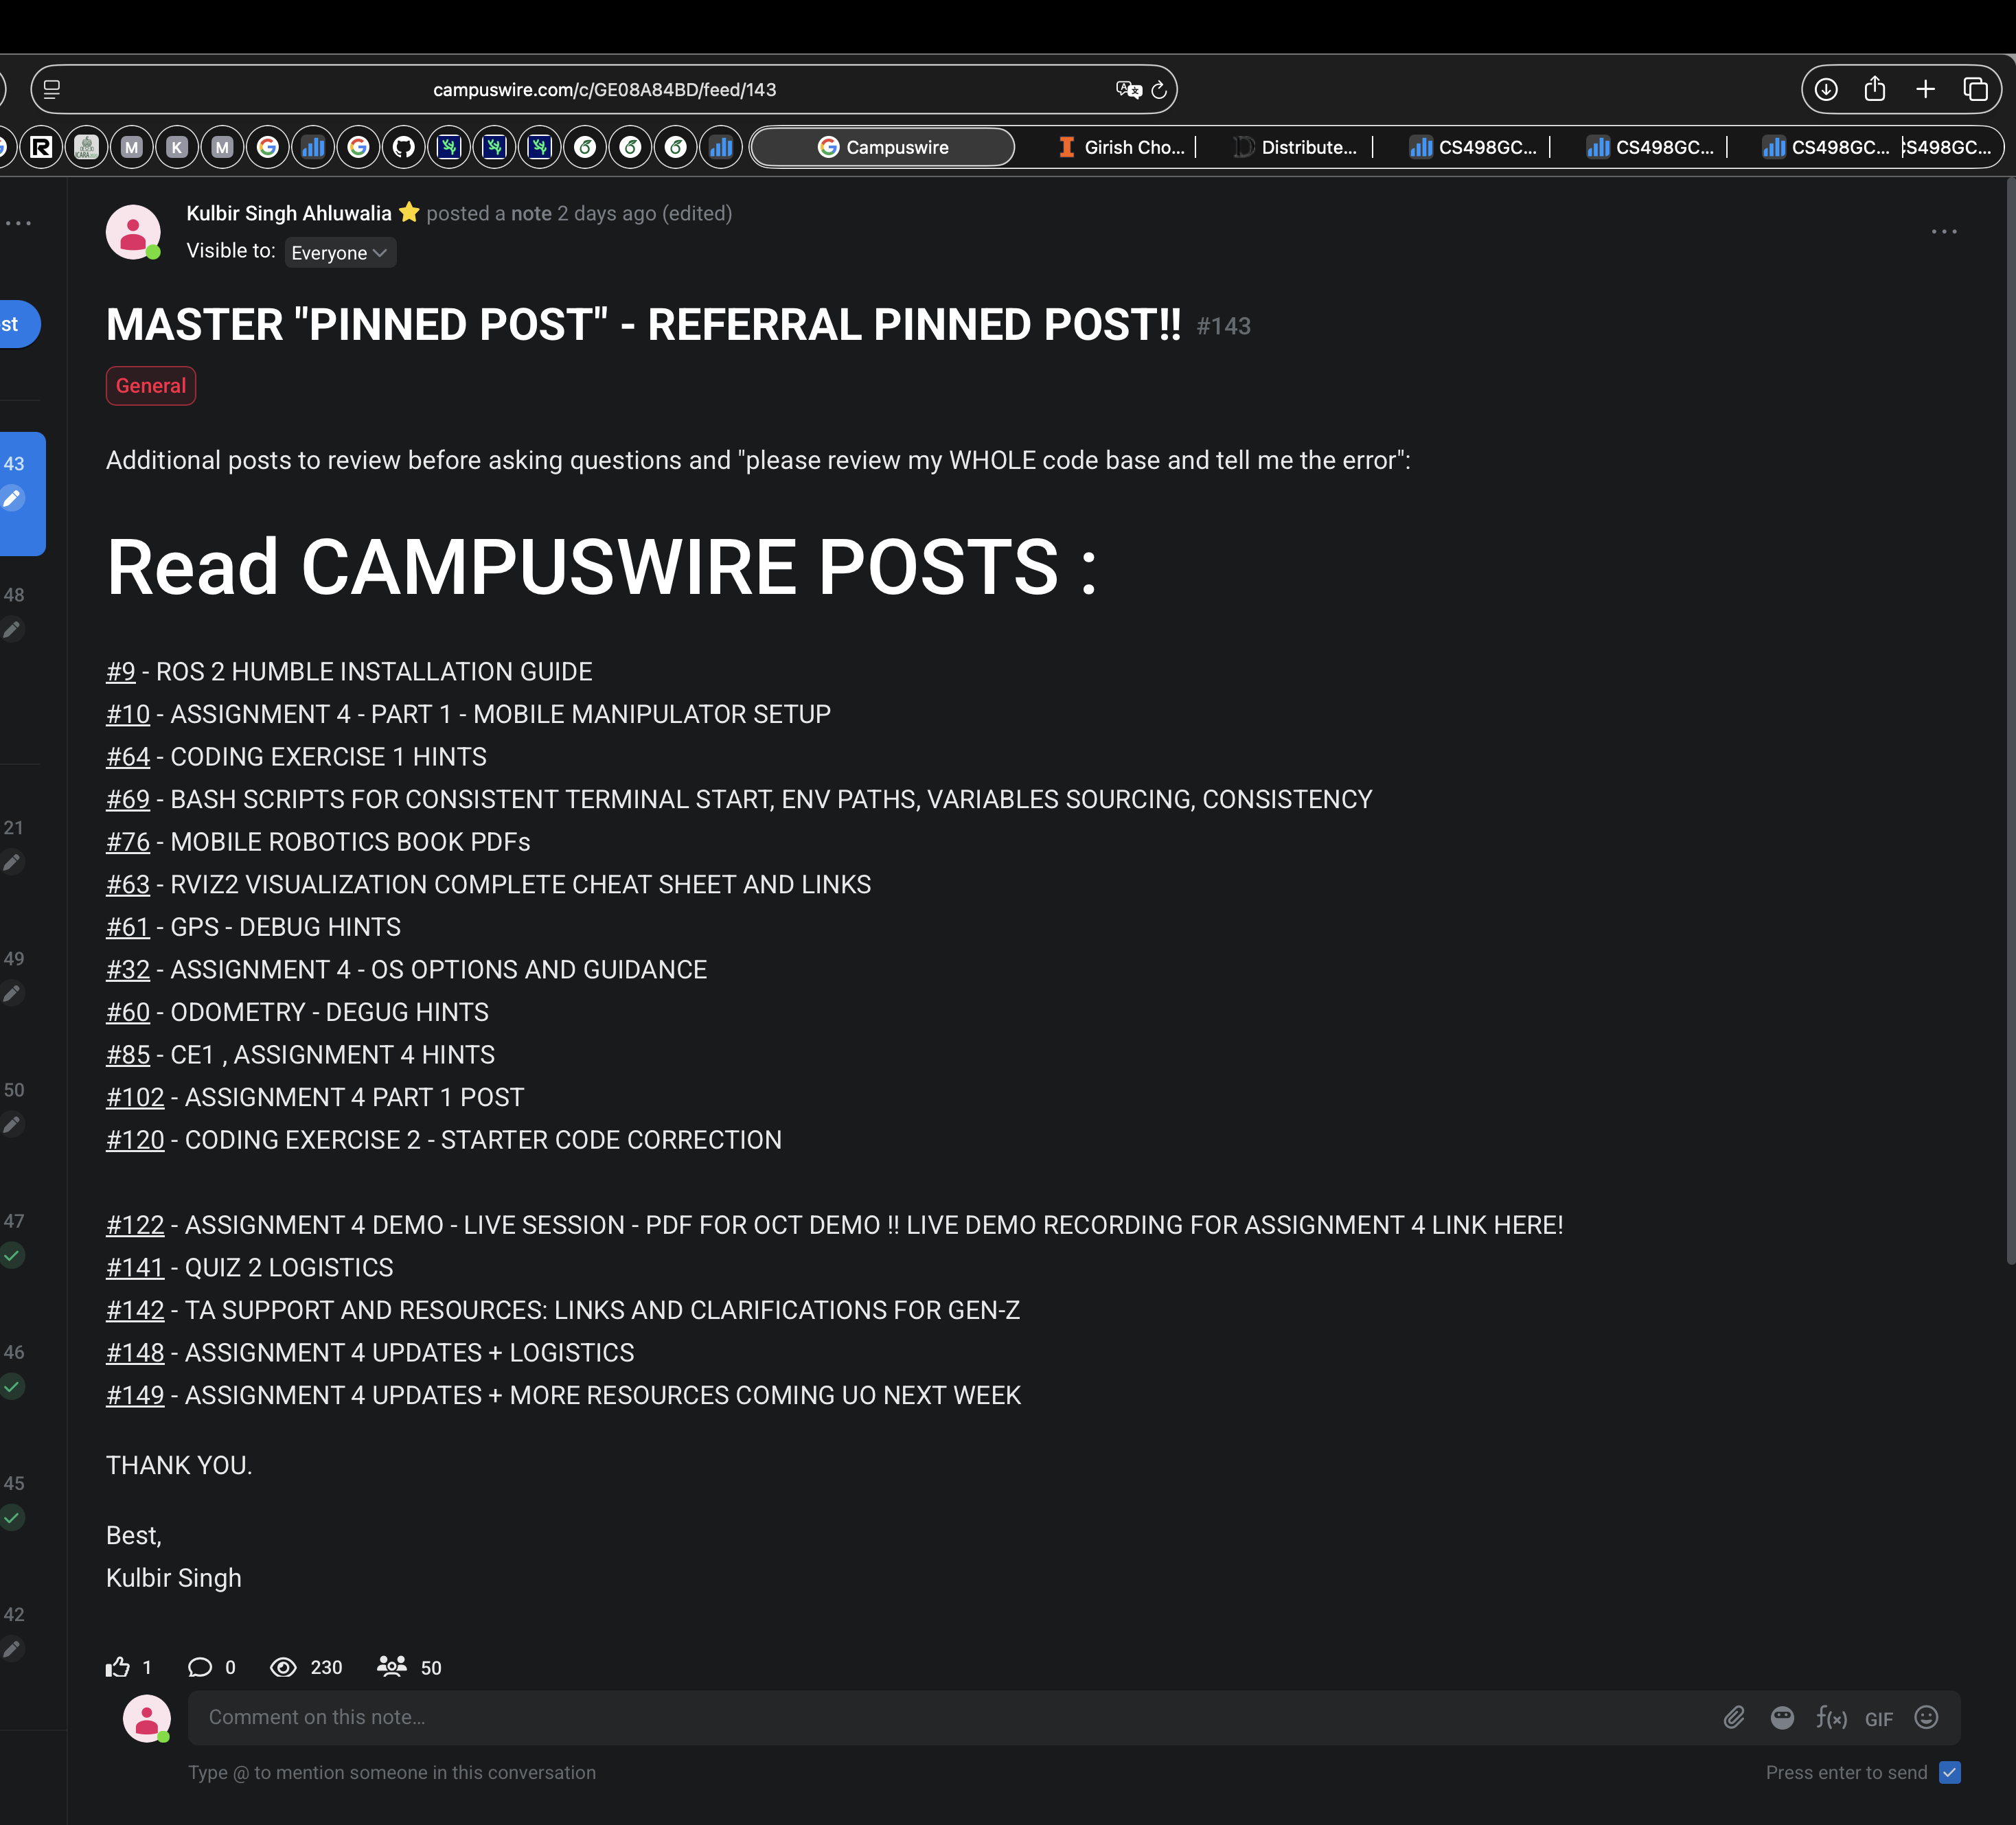
Task: Open link #10 Mobile Manipulator Setup
Action: point(128,714)
